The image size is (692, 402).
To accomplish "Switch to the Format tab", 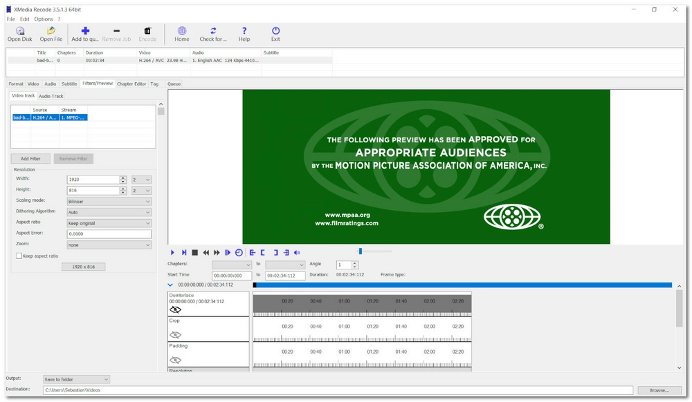I will [x=16, y=84].
